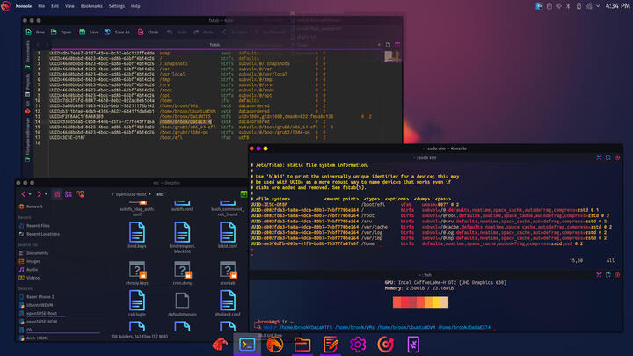Open Dolphin back history dropdown arrow
This screenshot has height=356, width=633.
click(30, 194)
